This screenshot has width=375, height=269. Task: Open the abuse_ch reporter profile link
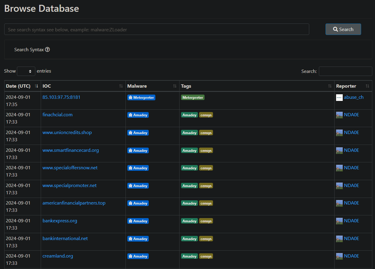(354, 97)
